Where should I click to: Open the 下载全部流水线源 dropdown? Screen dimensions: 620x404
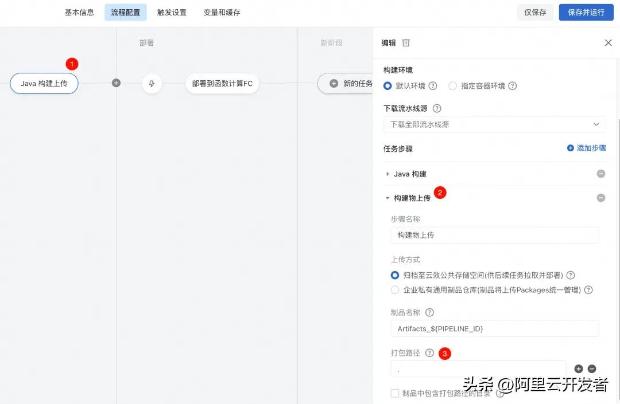(495, 124)
